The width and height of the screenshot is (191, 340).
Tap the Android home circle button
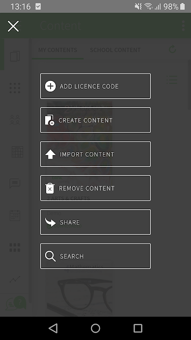click(x=95, y=328)
